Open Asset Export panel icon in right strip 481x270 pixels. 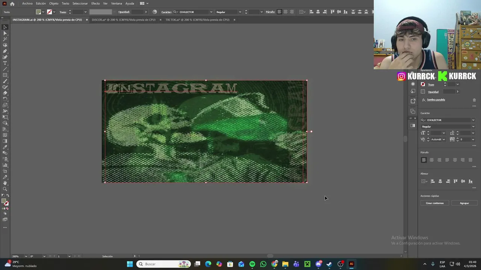click(413, 101)
